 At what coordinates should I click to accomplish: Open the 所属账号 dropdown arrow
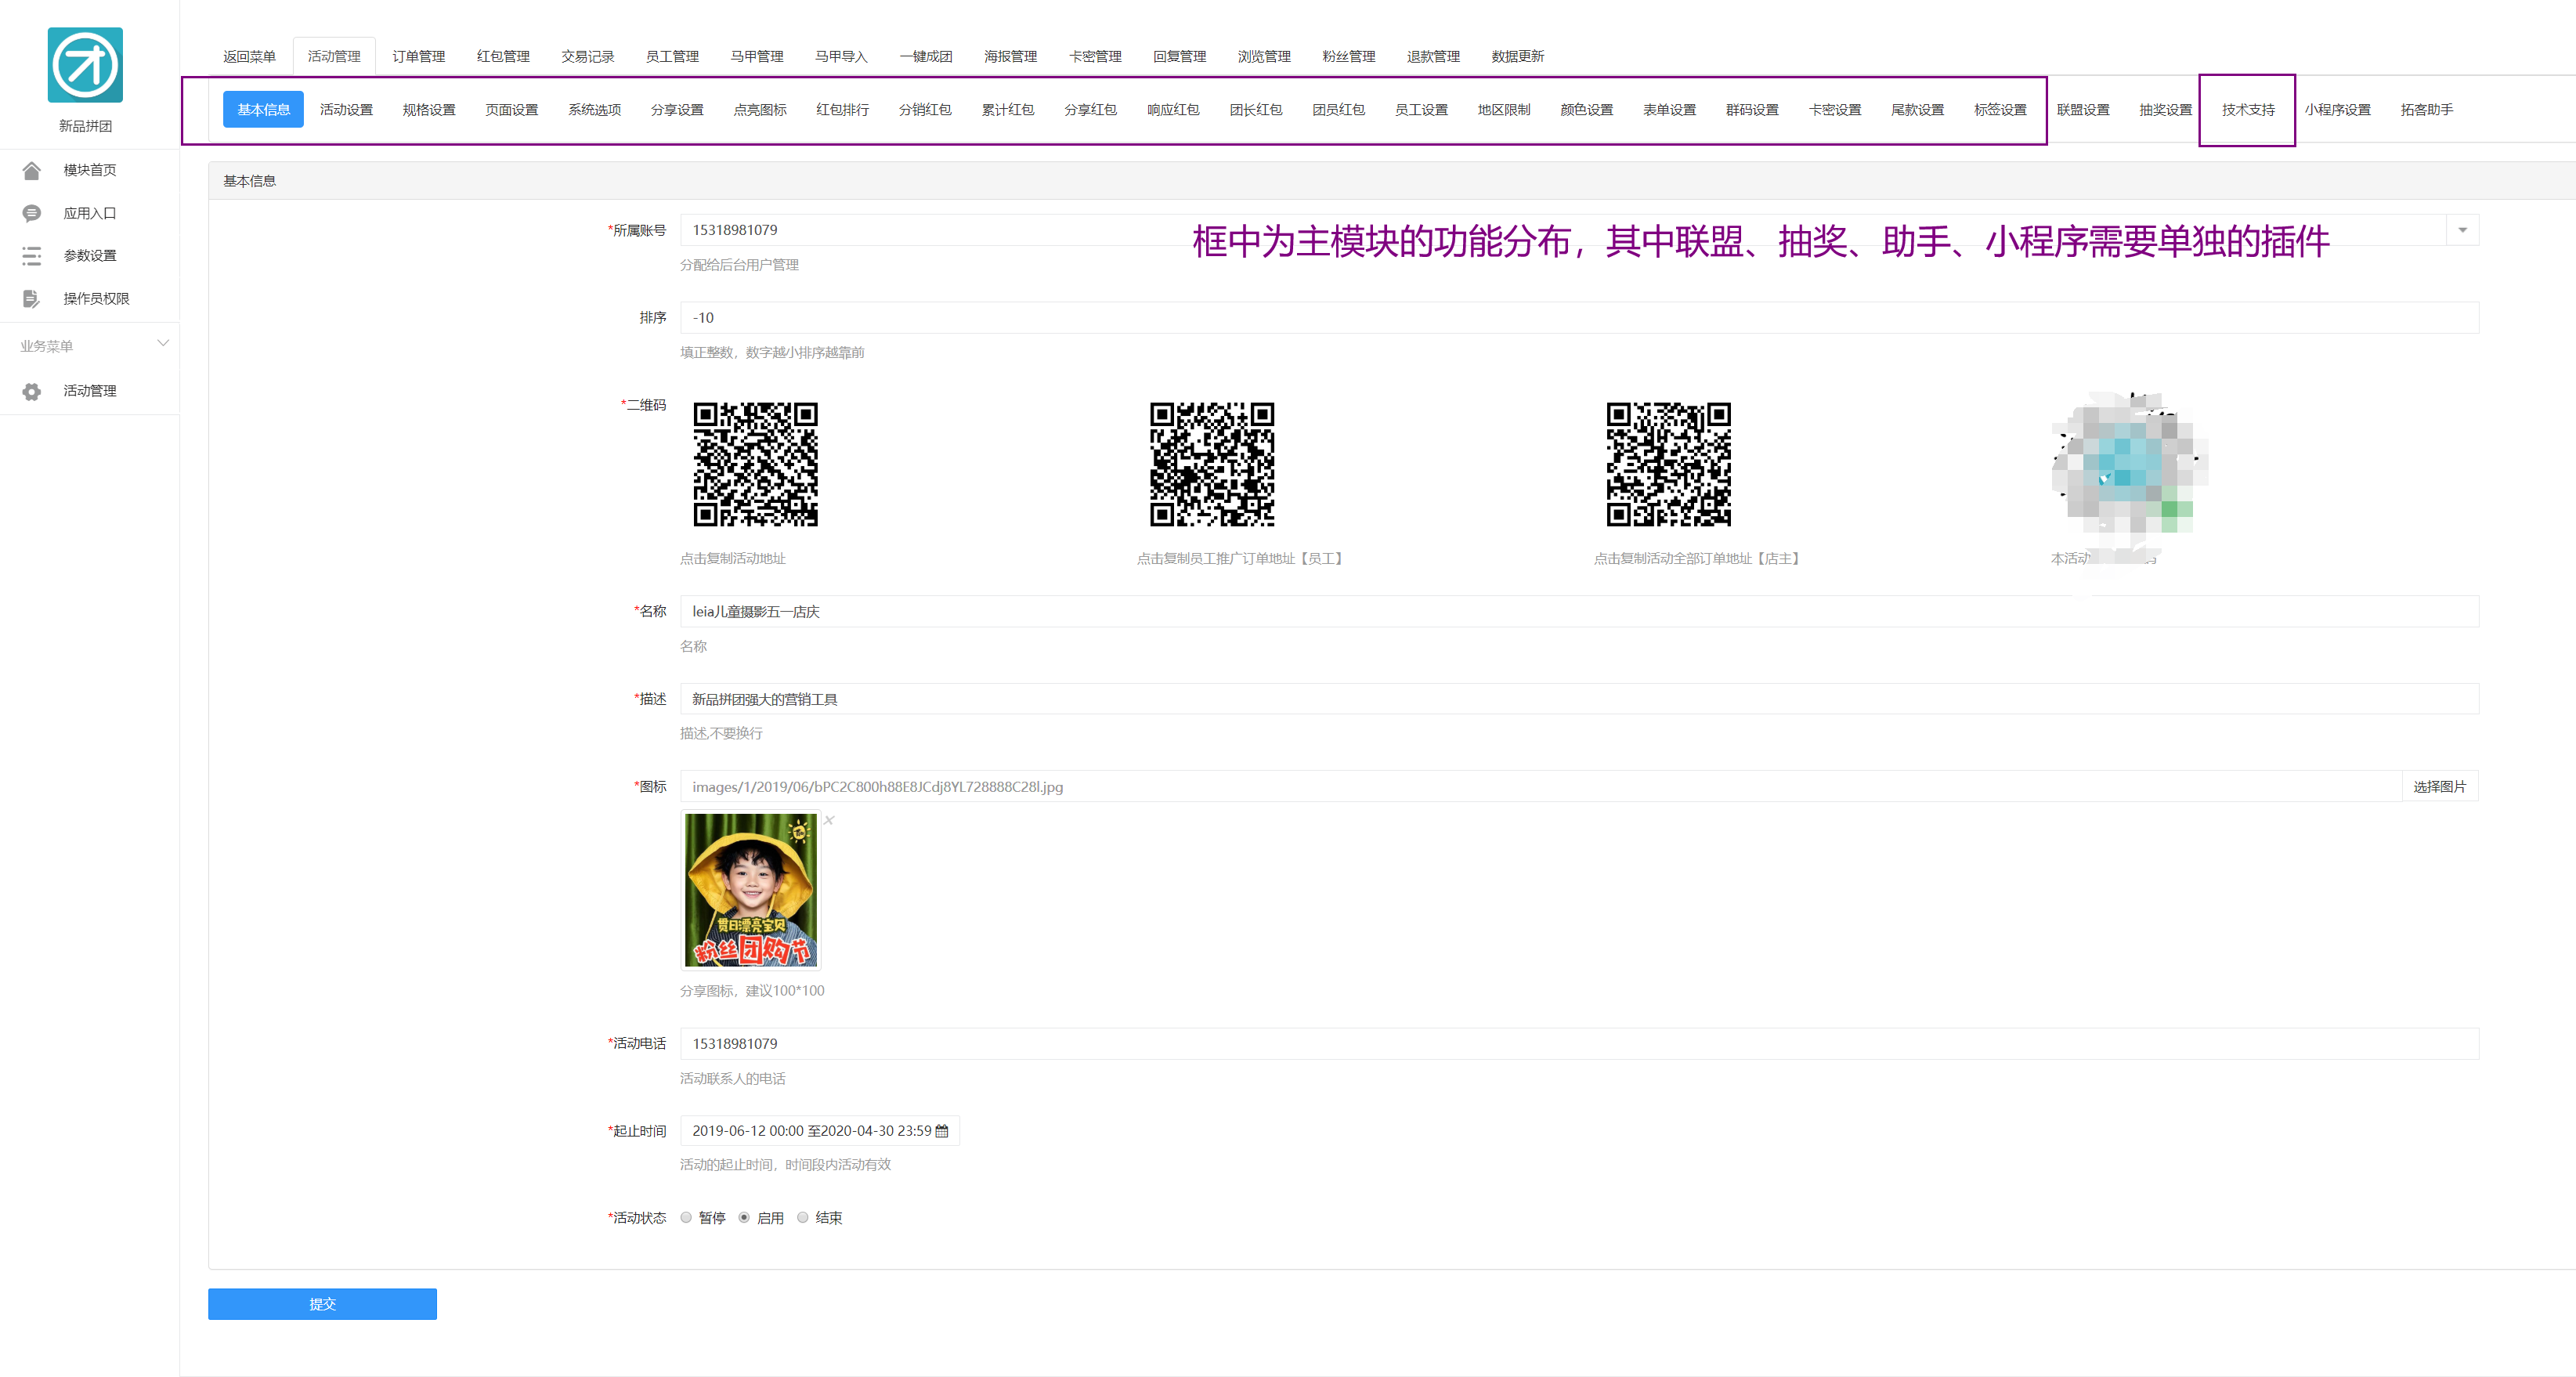[x=2462, y=230]
